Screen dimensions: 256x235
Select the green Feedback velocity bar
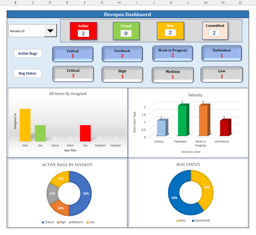click(182, 121)
